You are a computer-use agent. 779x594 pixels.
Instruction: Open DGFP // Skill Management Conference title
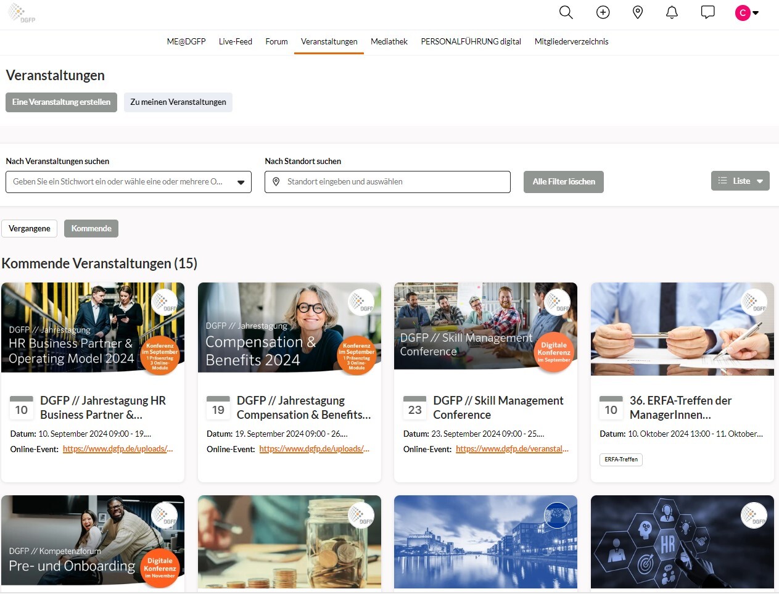[x=498, y=408]
